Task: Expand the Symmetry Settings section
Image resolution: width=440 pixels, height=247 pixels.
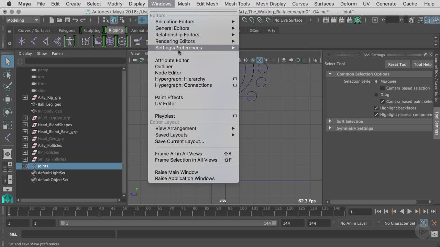Action: tap(330, 128)
